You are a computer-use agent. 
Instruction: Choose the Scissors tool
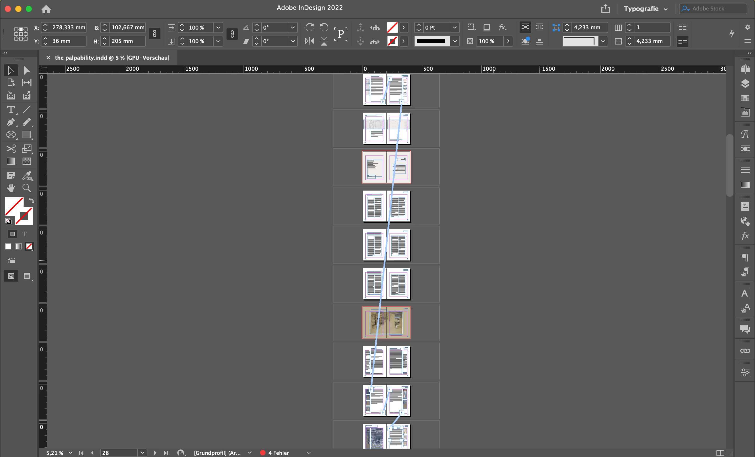pyautogui.click(x=11, y=149)
